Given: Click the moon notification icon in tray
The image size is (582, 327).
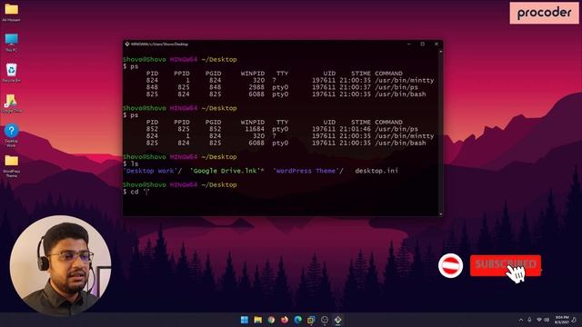Looking at the screenshot, I should pos(574,320).
